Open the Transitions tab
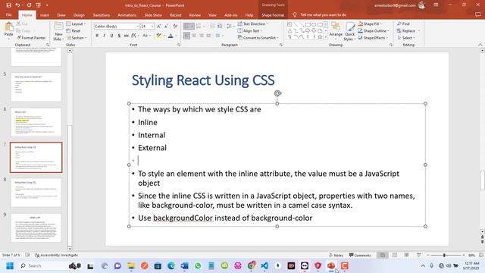The image size is (485, 273). tap(101, 15)
